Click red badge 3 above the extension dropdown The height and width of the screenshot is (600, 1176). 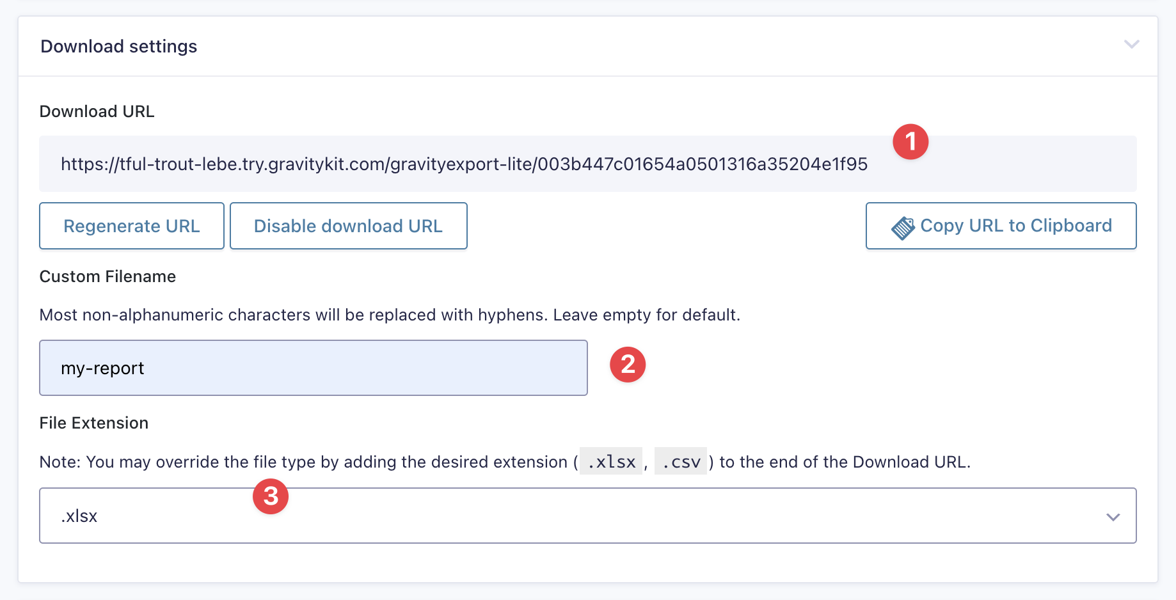click(271, 496)
